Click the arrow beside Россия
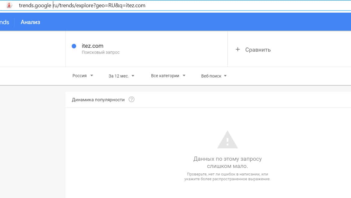This screenshot has height=198, width=351. tap(92, 76)
